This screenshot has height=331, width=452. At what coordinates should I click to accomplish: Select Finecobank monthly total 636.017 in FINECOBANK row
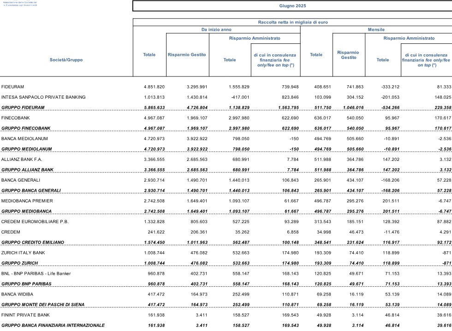[322, 118]
